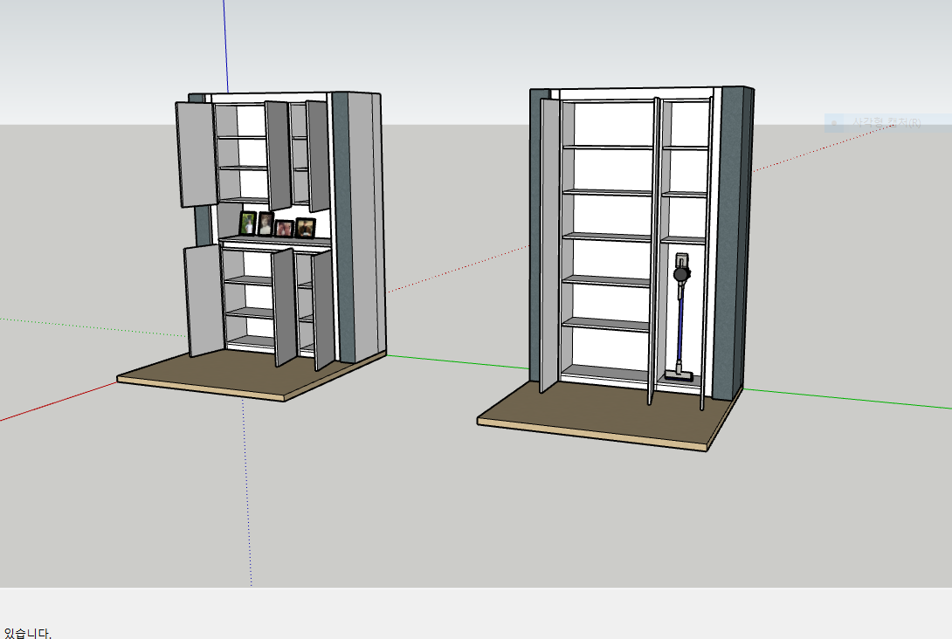
Task: Click the solid blue vertical axis line
Action: (225, 45)
